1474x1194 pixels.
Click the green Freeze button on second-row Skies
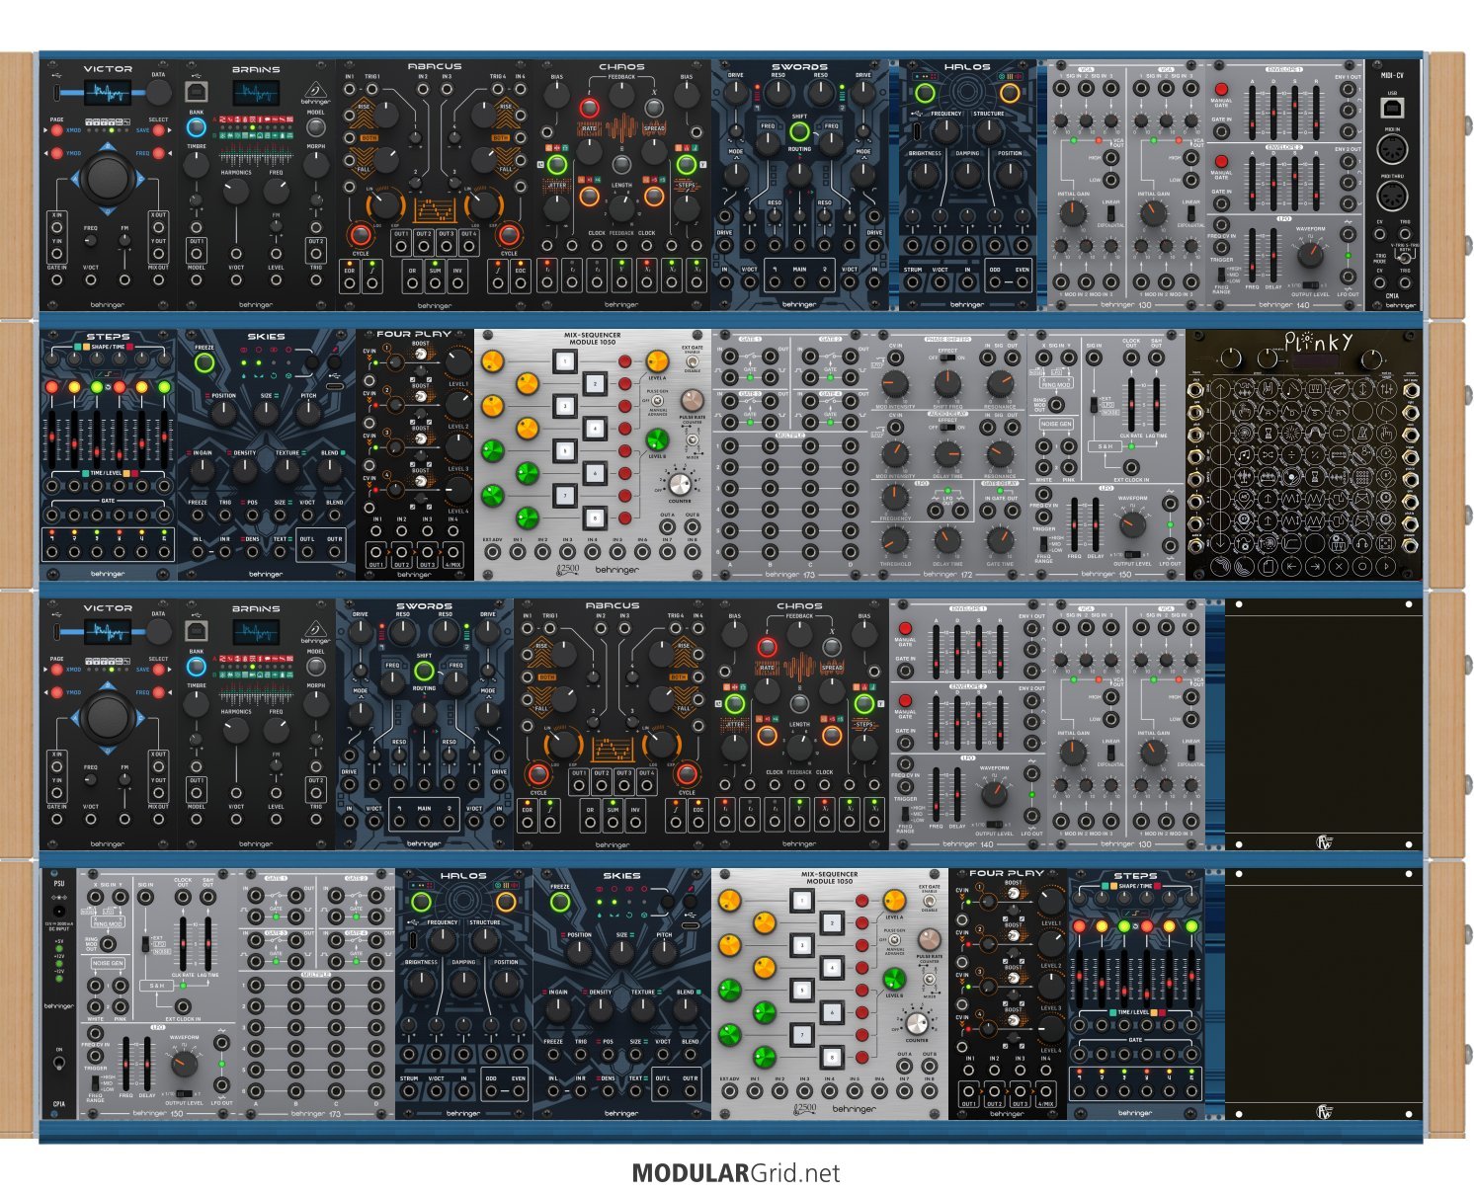(205, 362)
